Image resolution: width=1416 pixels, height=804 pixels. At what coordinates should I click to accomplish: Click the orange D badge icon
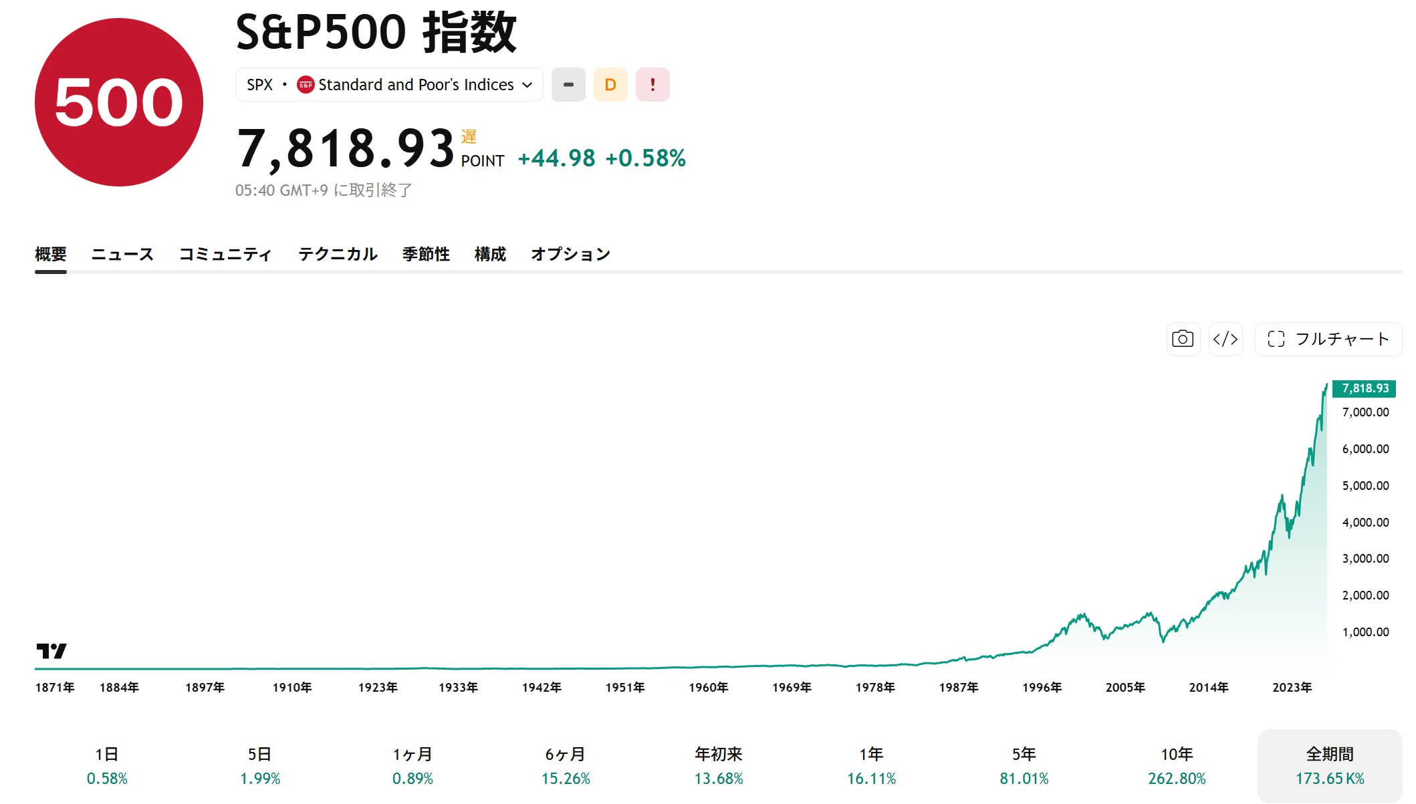610,85
